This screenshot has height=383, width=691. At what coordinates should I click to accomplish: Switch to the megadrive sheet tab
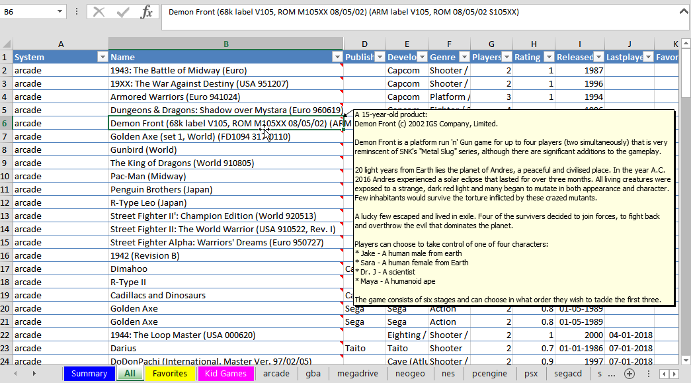coord(358,374)
